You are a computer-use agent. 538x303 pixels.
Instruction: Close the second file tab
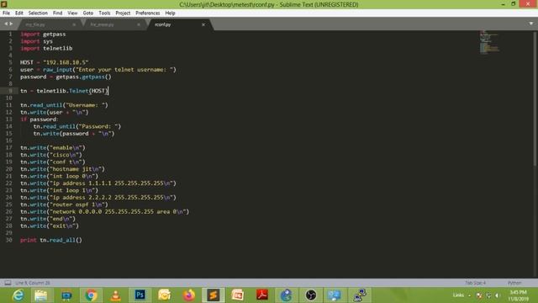[x=138, y=24]
